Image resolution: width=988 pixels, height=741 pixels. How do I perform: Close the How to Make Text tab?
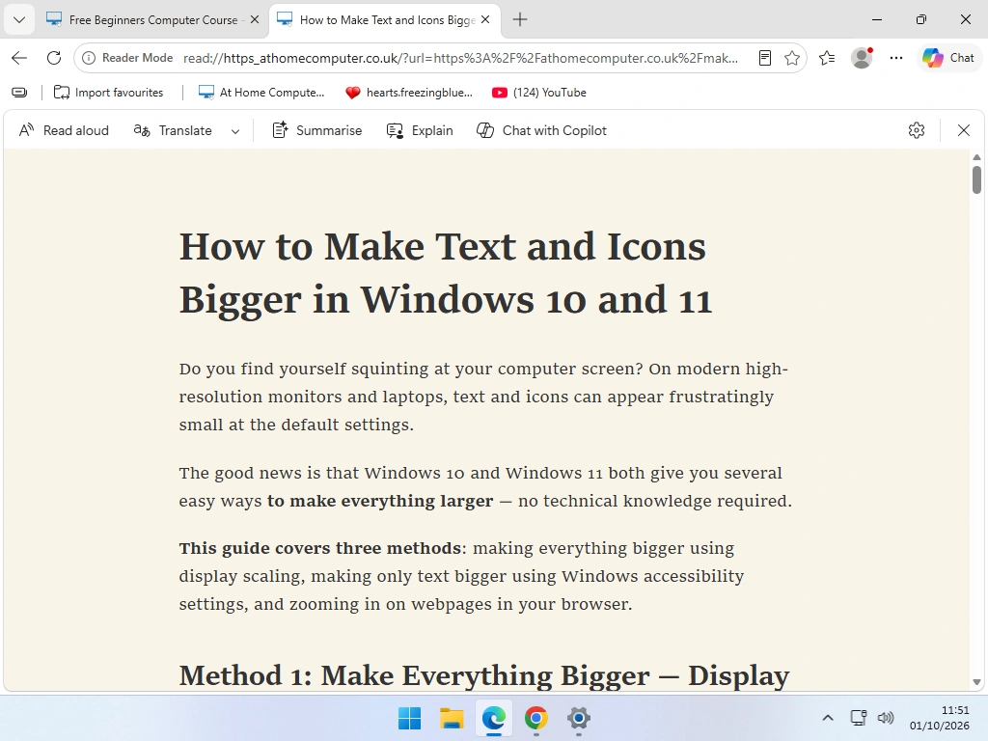point(485,19)
